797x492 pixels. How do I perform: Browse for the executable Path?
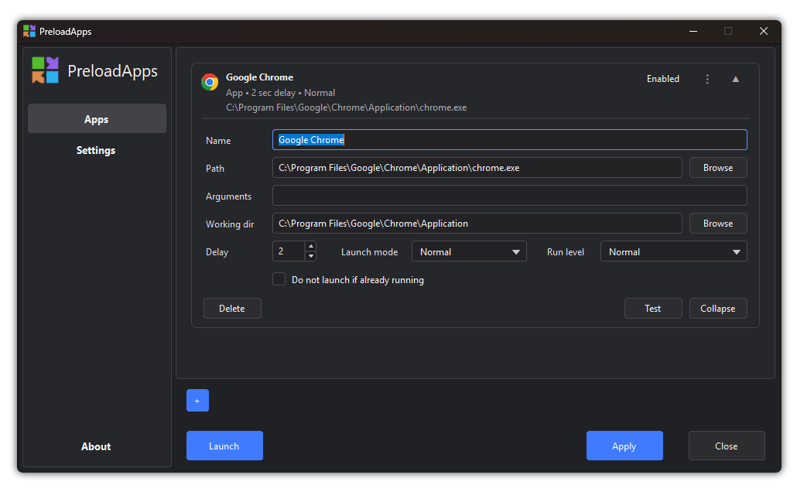(718, 168)
